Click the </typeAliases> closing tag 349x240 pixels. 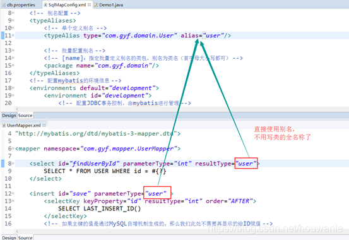tap(54, 73)
